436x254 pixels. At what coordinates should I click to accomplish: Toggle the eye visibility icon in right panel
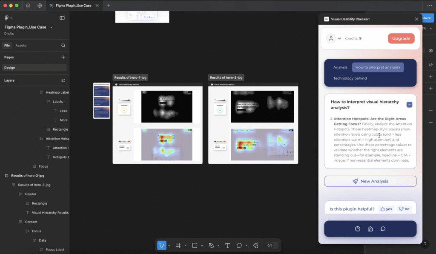[431, 51]
